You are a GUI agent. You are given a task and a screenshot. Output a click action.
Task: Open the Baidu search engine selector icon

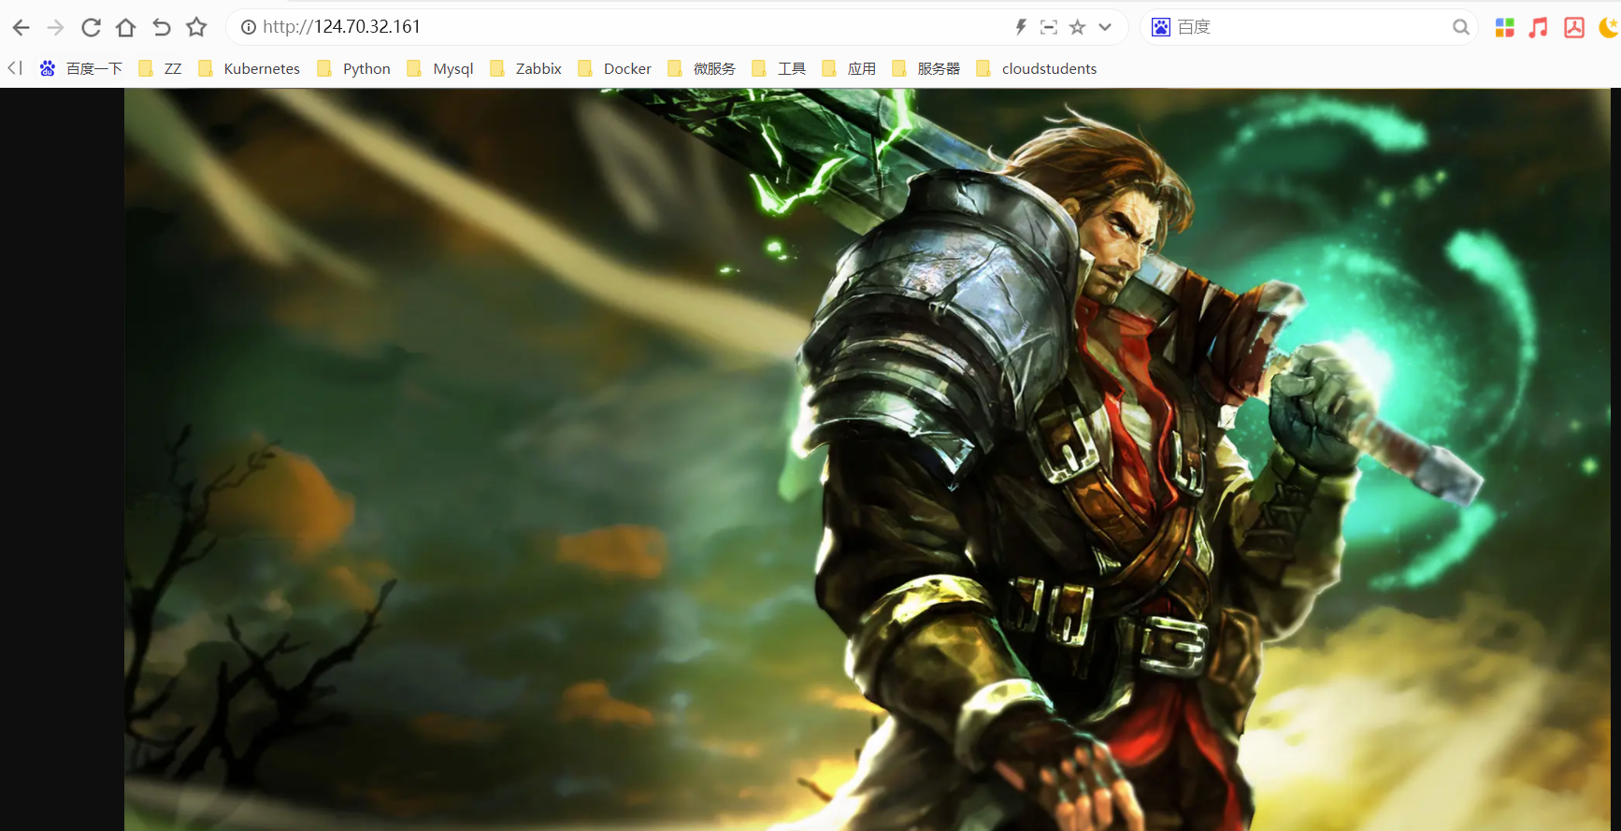(x=1161, y=27)
